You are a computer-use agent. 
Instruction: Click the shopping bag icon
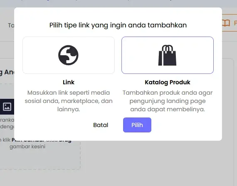click(x=167, y=55)
